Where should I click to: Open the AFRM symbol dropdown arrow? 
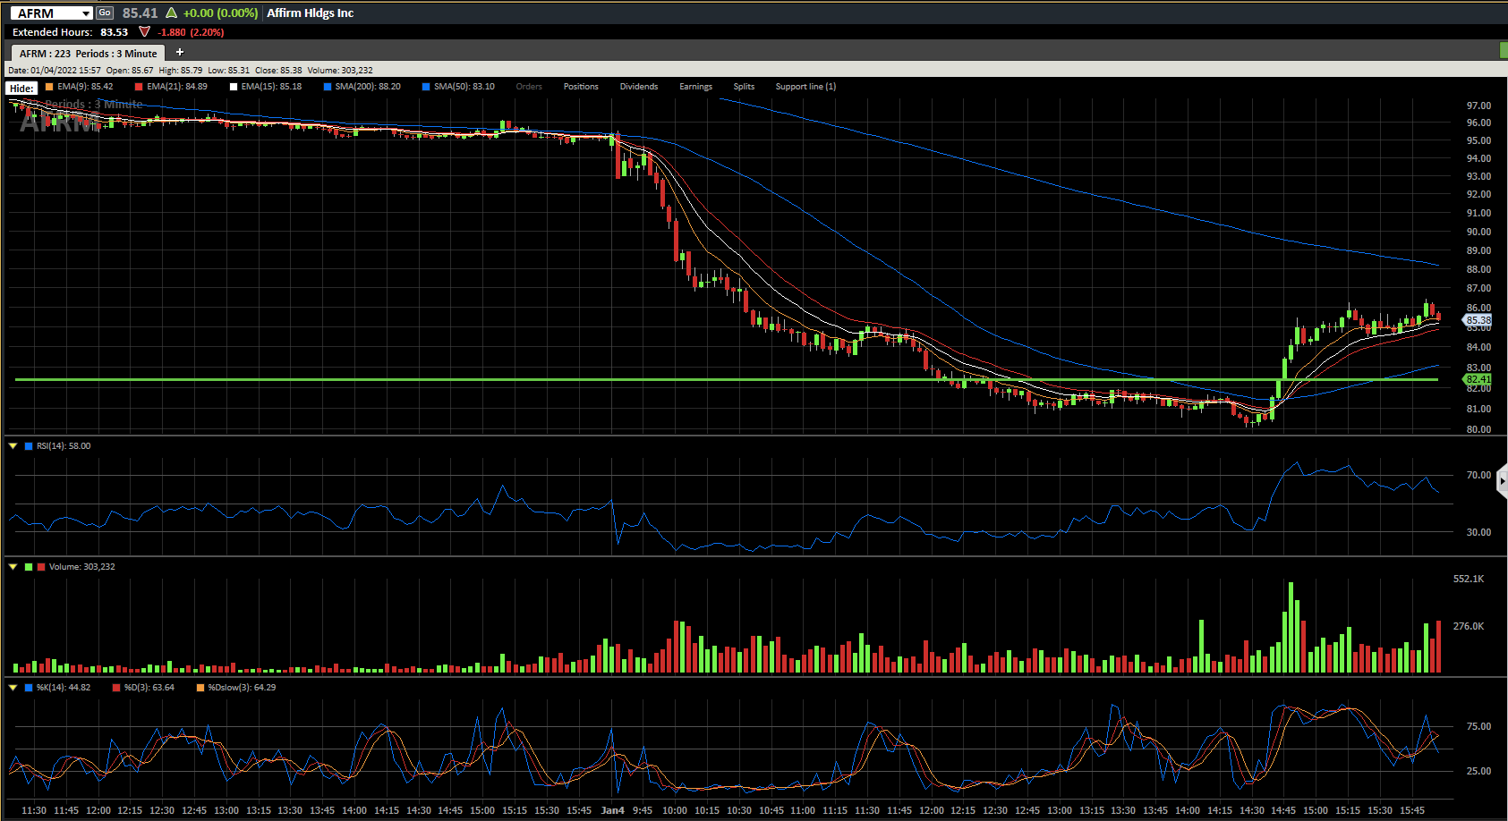click(x=86, y=13)
